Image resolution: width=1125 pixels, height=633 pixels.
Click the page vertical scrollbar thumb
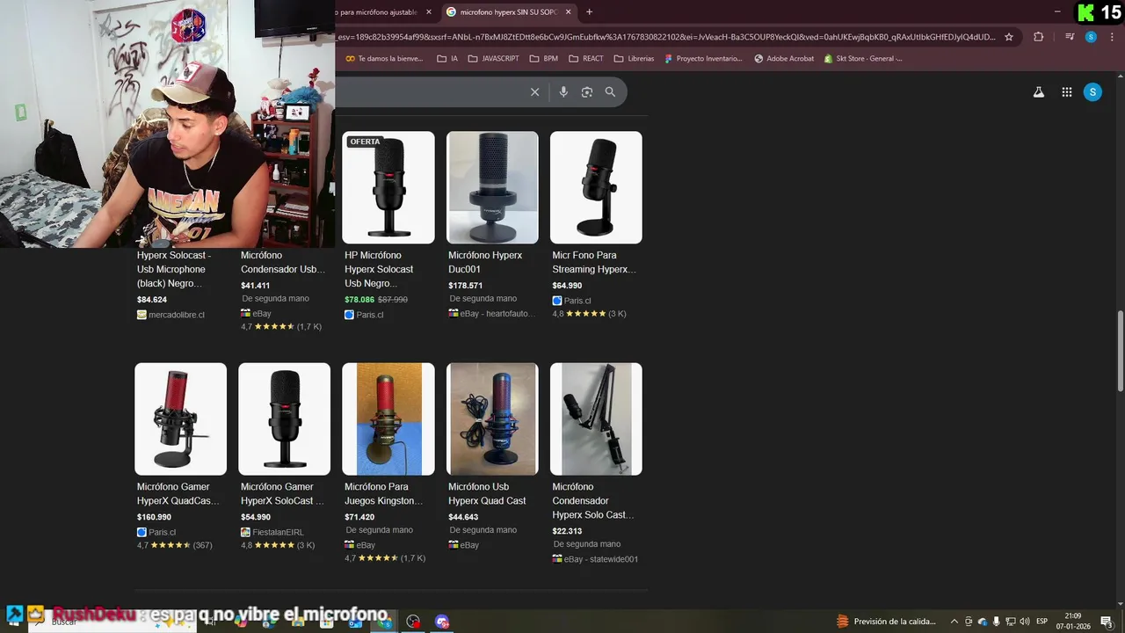point(1121,351)
